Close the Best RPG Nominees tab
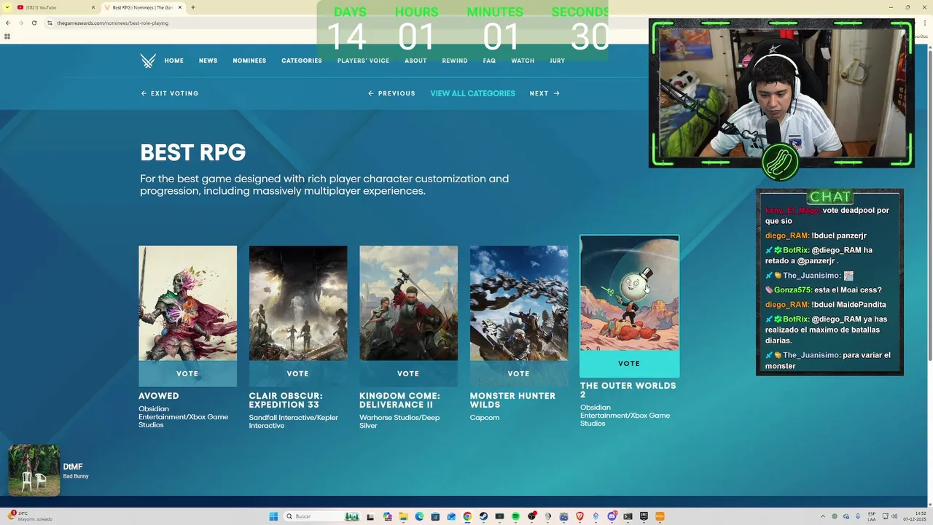This screenshot has width=933, height=525. pos(179,7)
